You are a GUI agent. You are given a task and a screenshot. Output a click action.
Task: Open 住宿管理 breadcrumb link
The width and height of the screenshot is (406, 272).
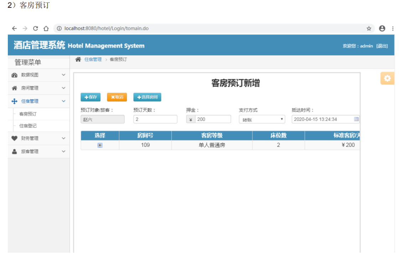pos(93,59)
